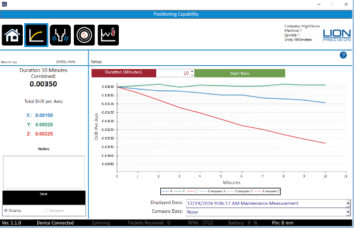
Task: Open the Home screen icon
Action: click(13, 35)
